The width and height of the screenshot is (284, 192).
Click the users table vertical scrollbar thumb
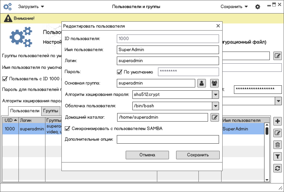tap(267, 131)
